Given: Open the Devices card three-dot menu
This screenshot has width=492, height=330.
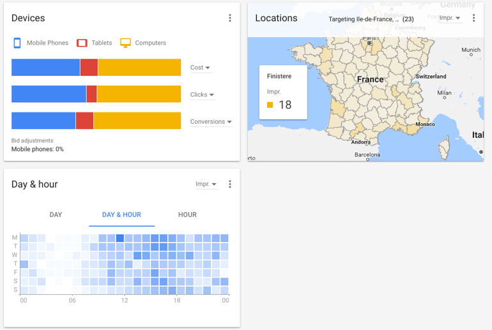Looking at the screenshot, I should pyautogui.click(x=230, y=19).
